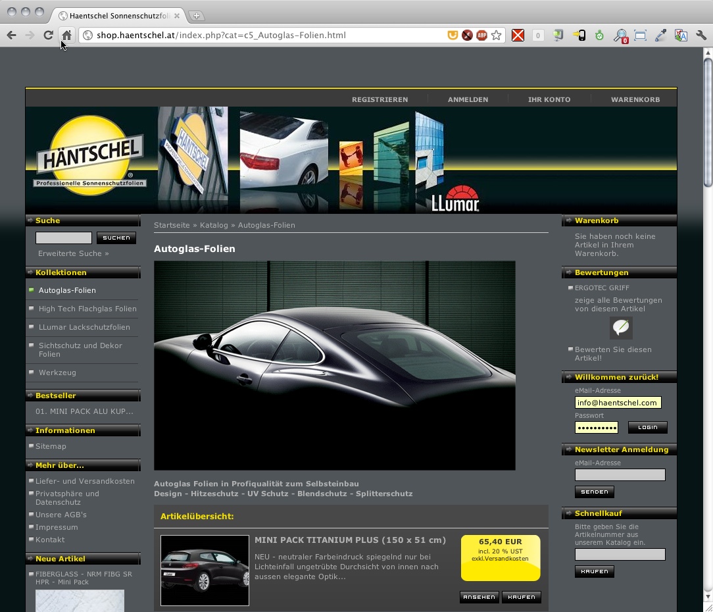Image resolution: width=713 pixels, height=612 pixels.
Task: Click the review speech bubble icon under Bewertungen
Action: pyautogui.click(x=621, y=327)
